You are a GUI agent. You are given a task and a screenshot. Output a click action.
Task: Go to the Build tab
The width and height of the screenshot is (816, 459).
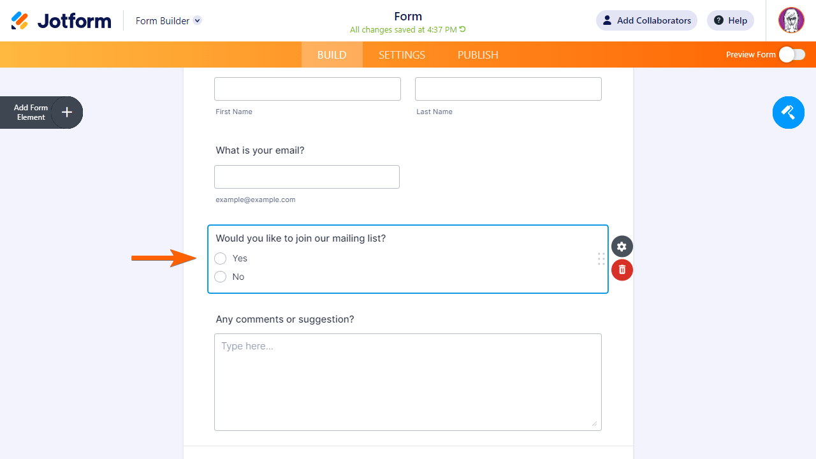[331, 55]
